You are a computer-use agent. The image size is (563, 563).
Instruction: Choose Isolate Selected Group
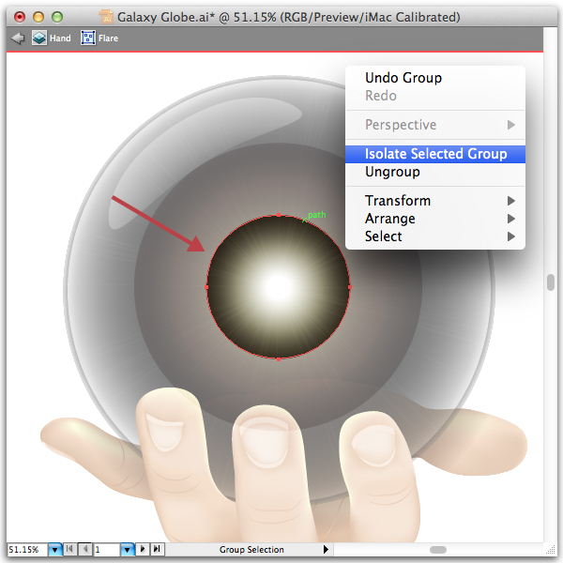click(x=435, y=154)
